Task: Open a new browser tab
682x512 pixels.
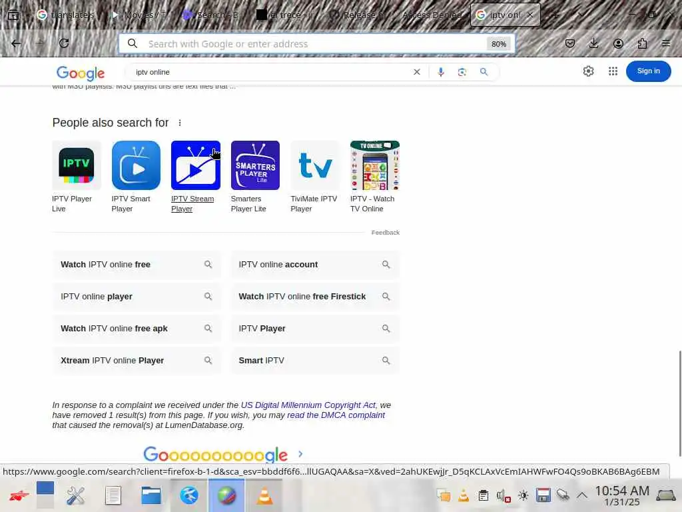Action: click(x=555, y=15)
